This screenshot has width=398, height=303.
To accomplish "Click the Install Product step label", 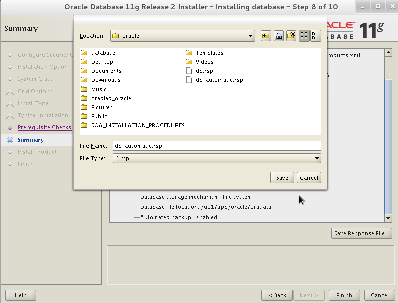I will click(37, 152).
